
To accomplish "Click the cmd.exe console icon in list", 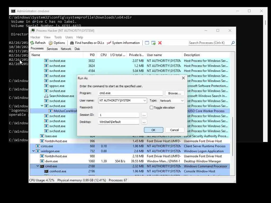I will (42, 166).
